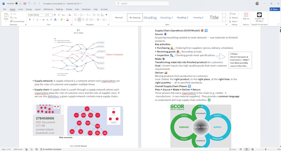Open the File menu
Viewport: 281px width, 151px height.
point(5,9)
